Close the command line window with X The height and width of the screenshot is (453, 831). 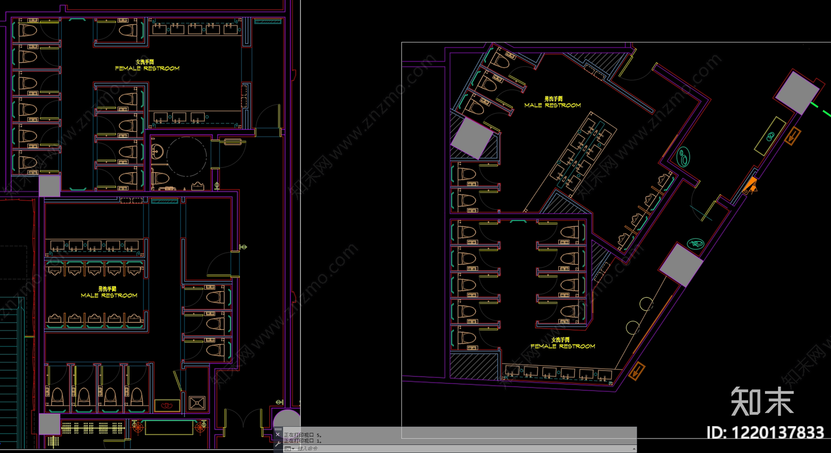[278, 435]
